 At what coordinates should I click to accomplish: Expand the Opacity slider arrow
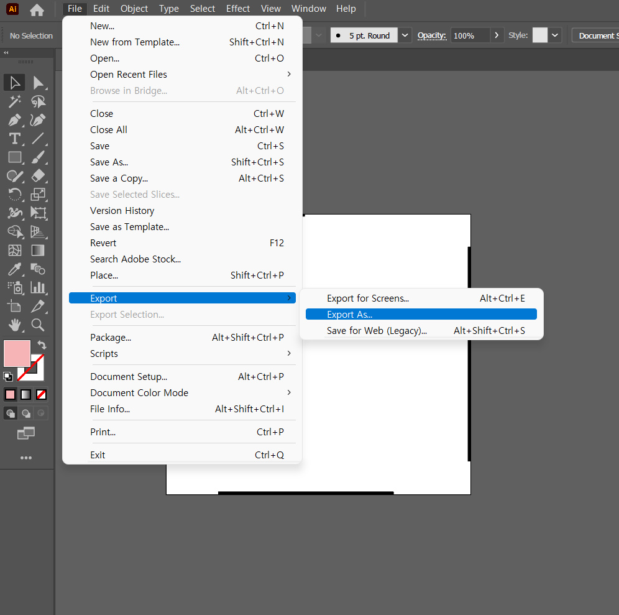tap(497, 35)
